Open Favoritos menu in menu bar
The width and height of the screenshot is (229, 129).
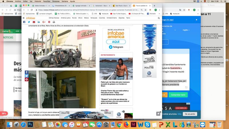click(47, 1)
